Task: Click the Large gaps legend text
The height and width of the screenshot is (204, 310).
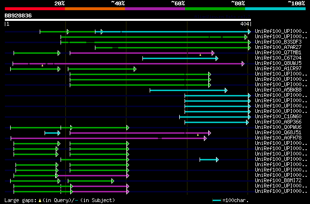Action: click(59, 200)
